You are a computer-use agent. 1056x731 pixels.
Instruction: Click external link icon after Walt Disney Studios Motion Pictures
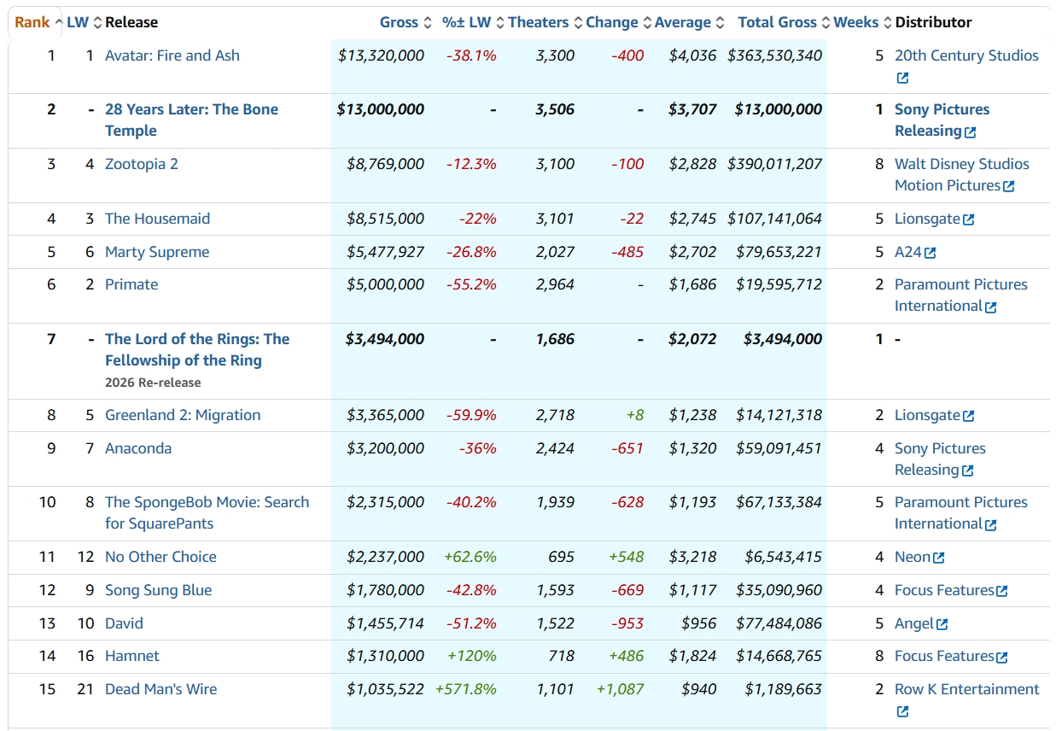click(1008, 186)
